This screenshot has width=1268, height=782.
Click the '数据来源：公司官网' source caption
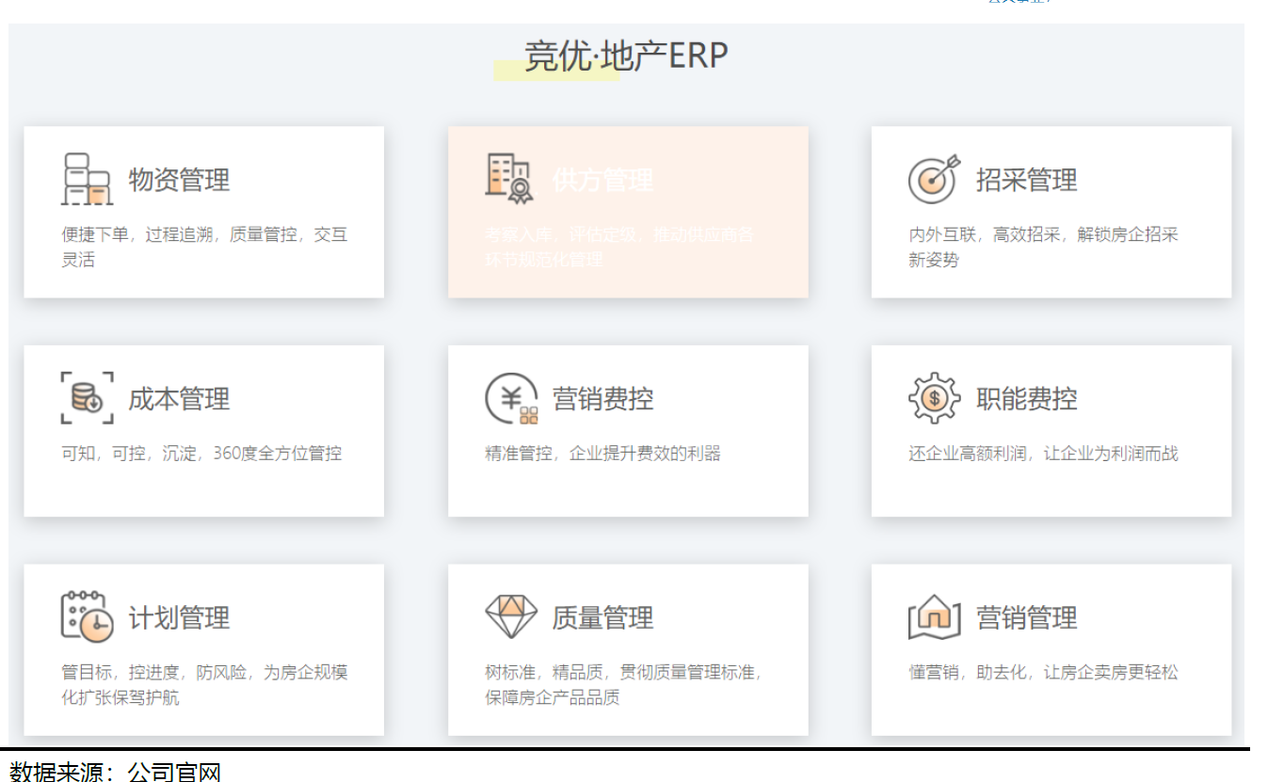coord(115,772)
